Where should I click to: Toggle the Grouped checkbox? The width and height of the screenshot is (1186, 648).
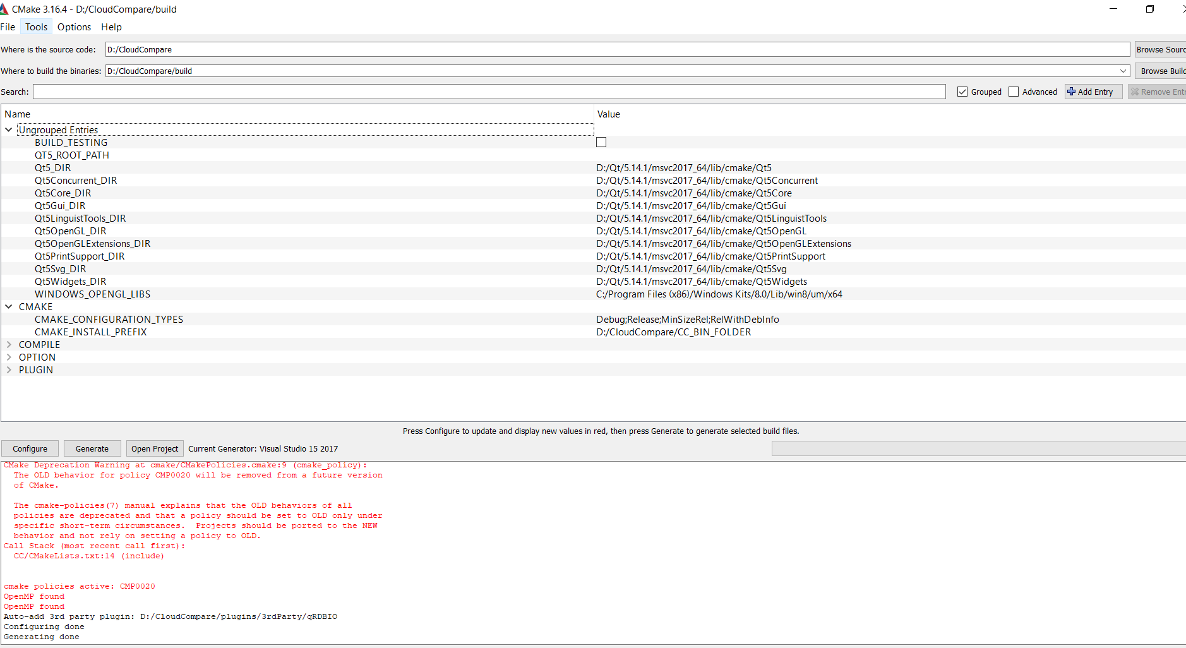pos(962,92)
